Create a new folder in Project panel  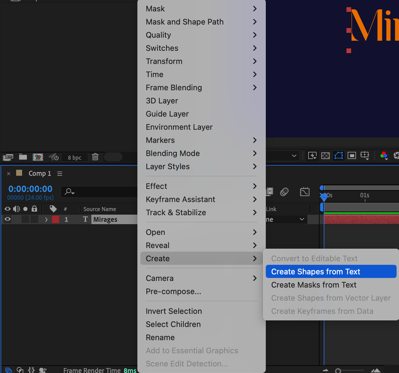click(23, 157)
